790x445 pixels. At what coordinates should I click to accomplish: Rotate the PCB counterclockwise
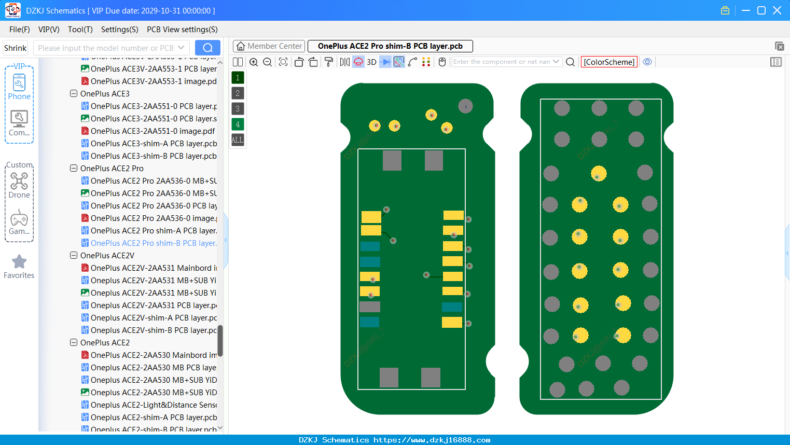click(299, 62)
